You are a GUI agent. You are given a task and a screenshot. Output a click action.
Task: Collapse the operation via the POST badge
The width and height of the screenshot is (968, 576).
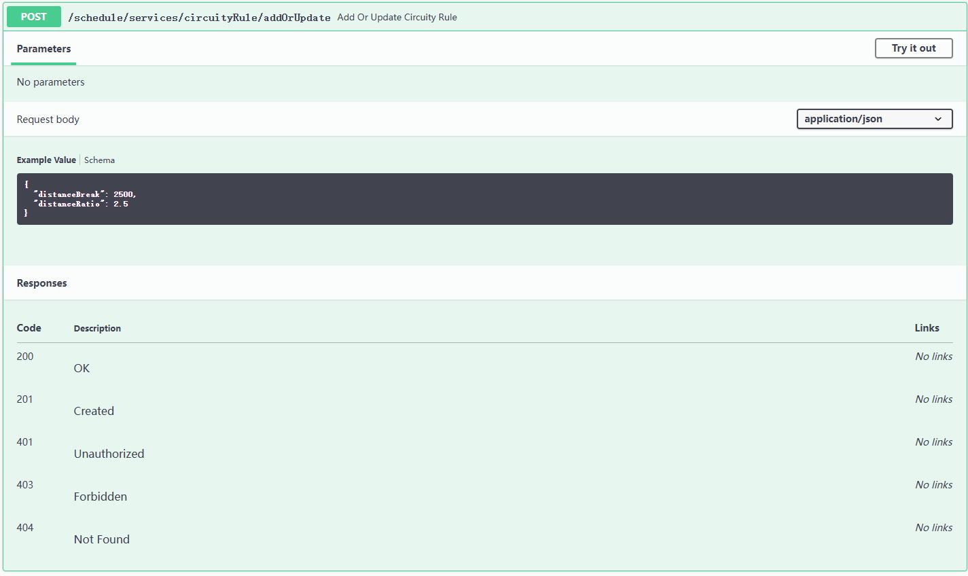pos(33,17)
